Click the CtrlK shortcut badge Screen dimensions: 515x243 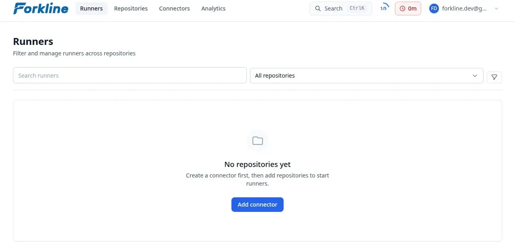click(x=357, y=8)
